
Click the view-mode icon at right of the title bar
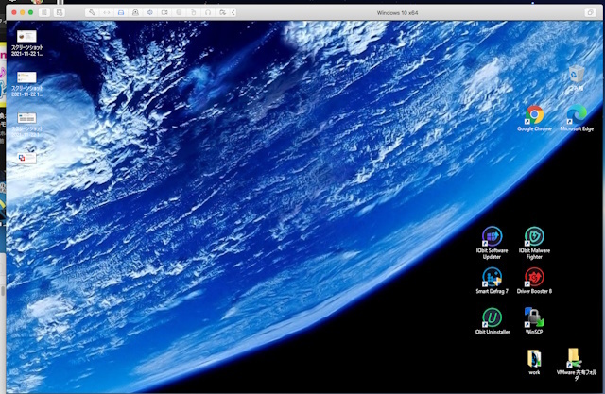[590, 12]
